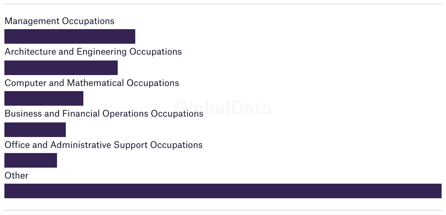
Task: Click the Business and Financial Operations Occupations label
Action: pyautogui.click(x=103, y=114)
